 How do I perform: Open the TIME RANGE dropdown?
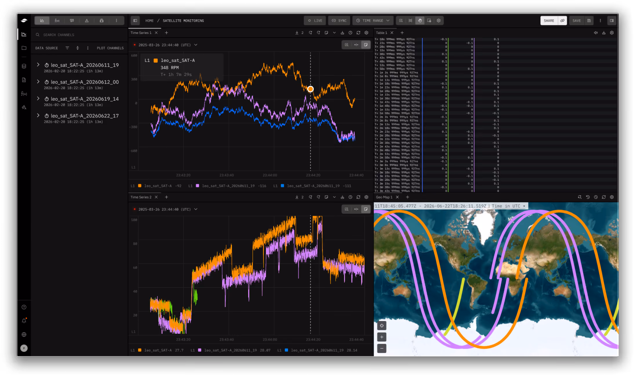373,21
